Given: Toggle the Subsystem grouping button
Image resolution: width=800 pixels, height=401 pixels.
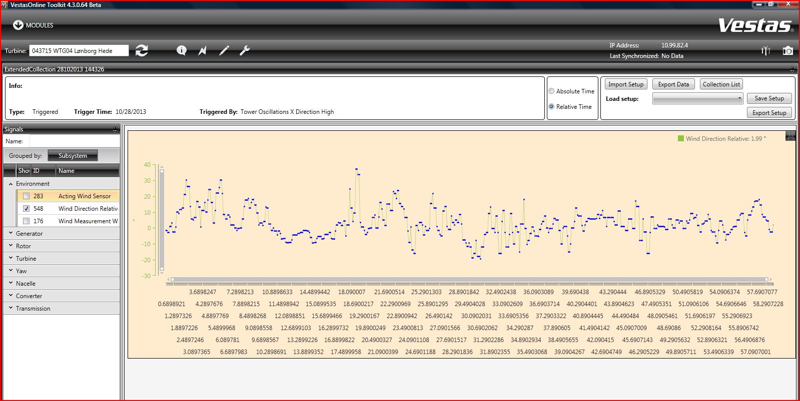Looking at the screenshot, I should pos(73,156).
